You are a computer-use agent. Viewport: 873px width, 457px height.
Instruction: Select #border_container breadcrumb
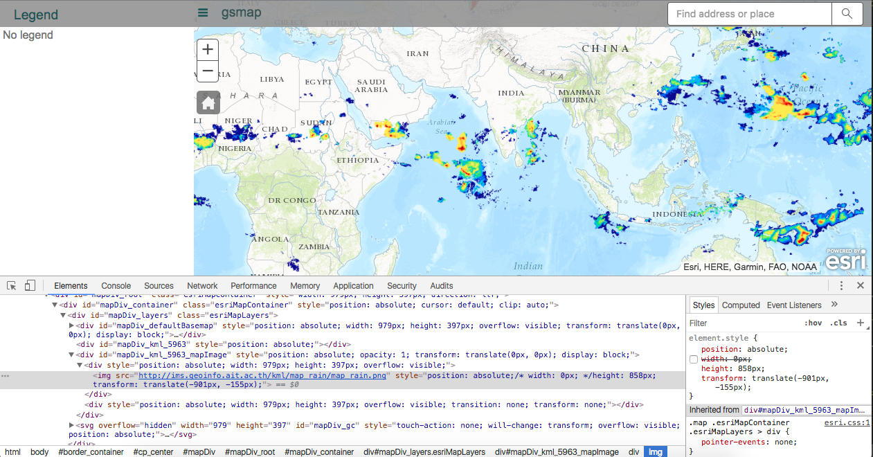91,451
